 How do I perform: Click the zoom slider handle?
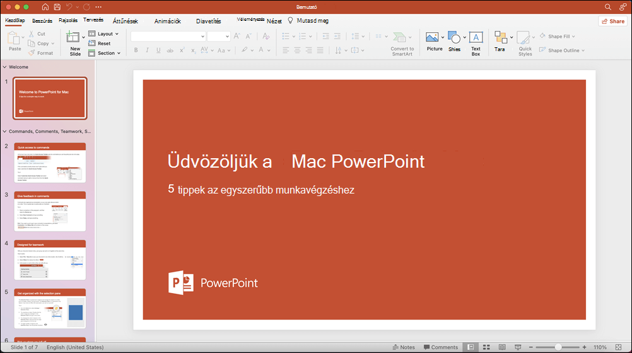pos(558,347)
